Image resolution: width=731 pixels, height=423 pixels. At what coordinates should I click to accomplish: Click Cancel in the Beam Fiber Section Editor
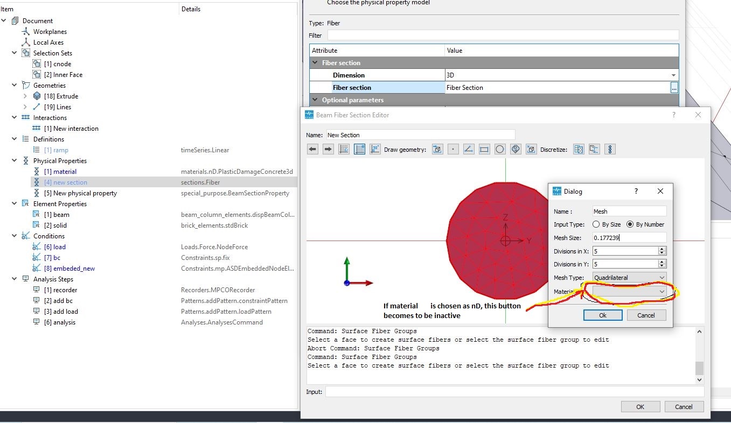tap(684, 407)
